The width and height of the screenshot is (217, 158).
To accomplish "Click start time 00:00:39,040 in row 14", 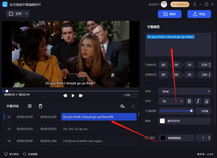I will [x=25, y=141].
